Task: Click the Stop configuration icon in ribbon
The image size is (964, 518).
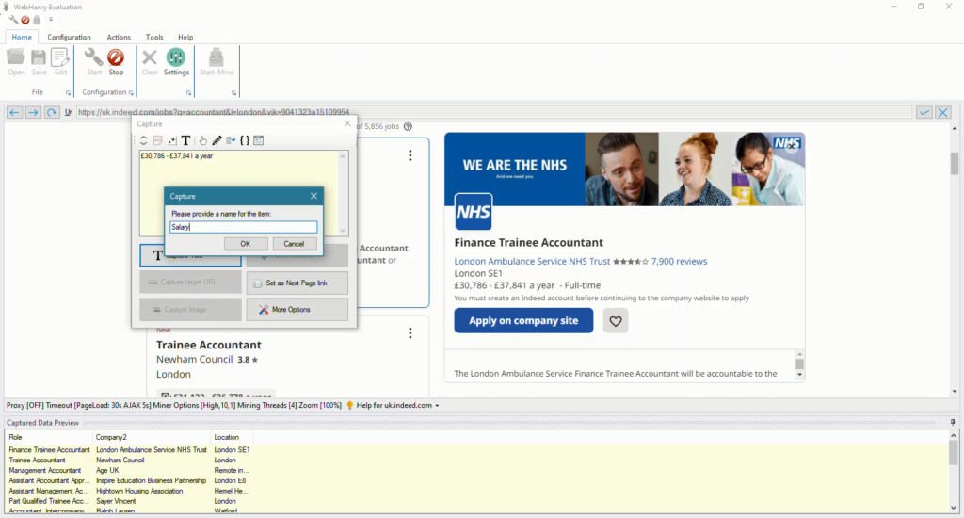Action: [116, 61]
